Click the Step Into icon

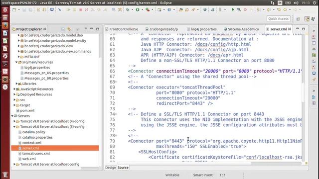[x=93, y=9]
